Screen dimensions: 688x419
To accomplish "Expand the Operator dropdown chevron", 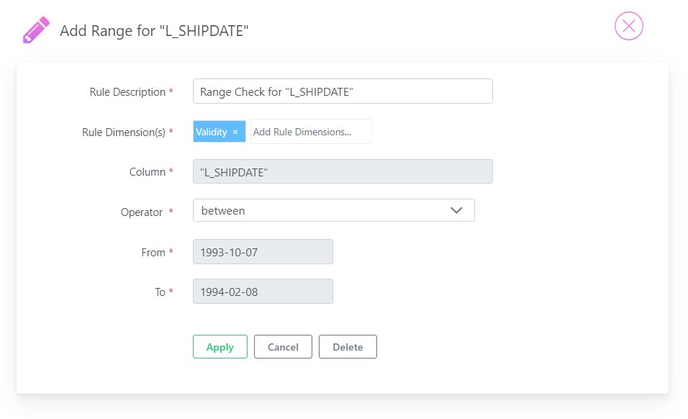I will (x=456, y=211).
